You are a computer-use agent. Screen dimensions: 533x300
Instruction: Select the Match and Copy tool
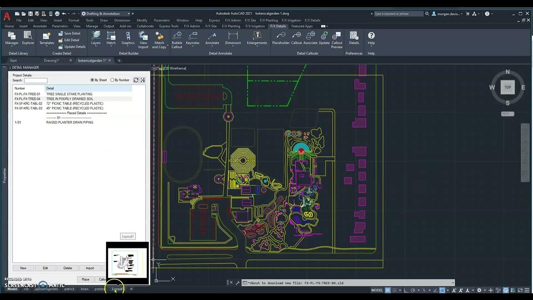(159, 40)
